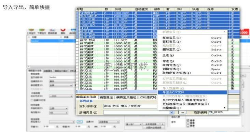Click the red 删除 icon in background toolbar

[63, 31]
